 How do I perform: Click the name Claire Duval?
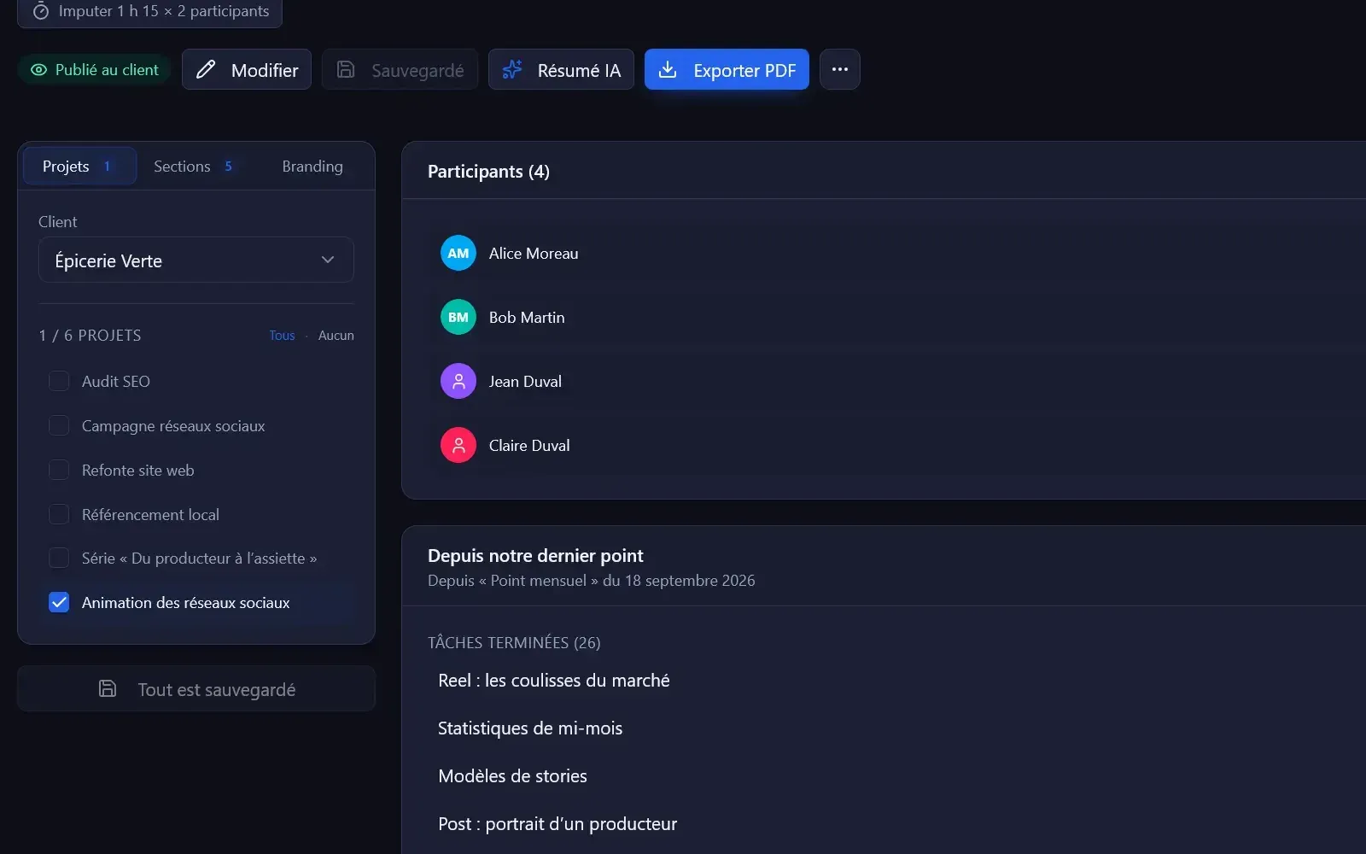click(x=529, y=445)
